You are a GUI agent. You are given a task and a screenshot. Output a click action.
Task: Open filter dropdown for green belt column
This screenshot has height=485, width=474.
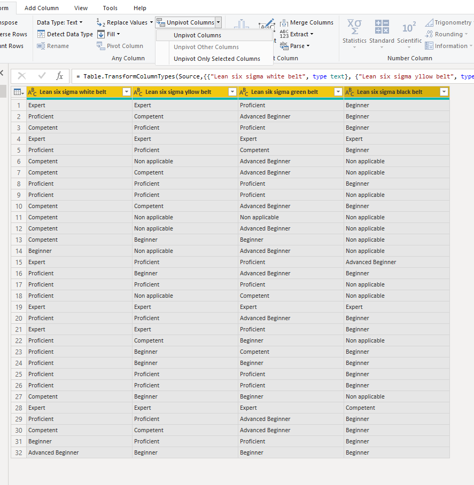coord(338,92)
